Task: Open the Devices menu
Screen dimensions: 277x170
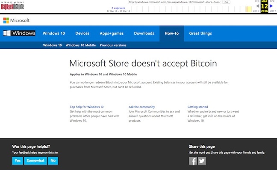Action: 83,33
